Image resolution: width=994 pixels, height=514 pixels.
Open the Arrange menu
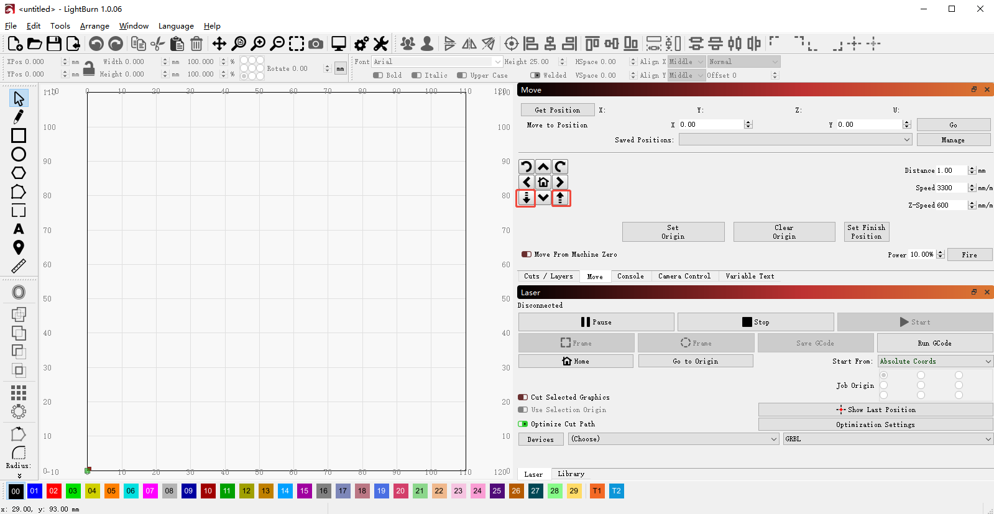pyautogui.click(x=94, y=26)
